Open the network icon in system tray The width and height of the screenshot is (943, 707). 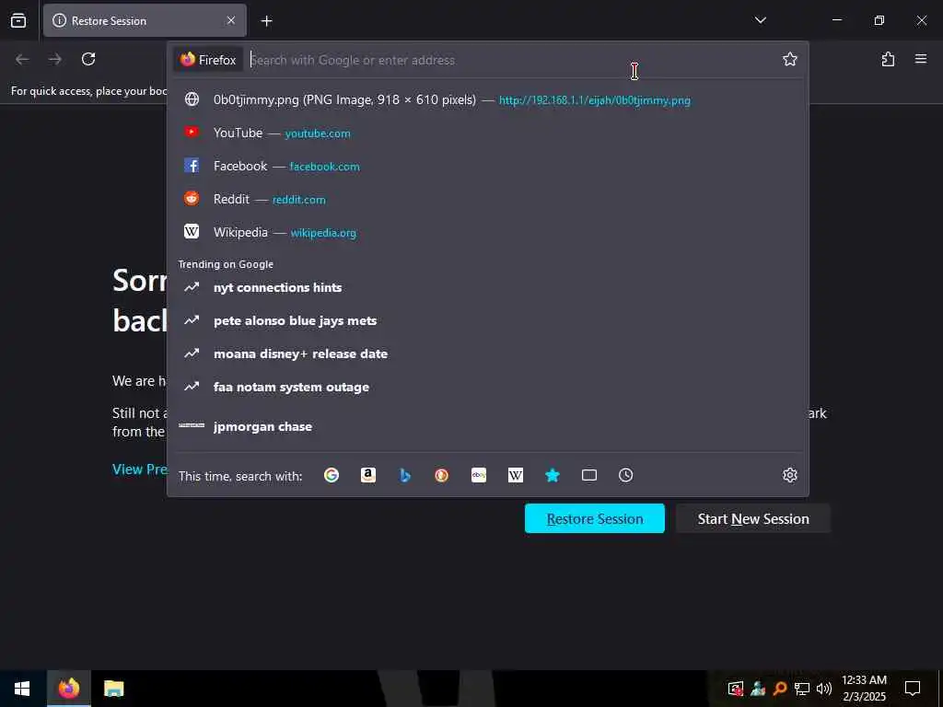[802, 689]
